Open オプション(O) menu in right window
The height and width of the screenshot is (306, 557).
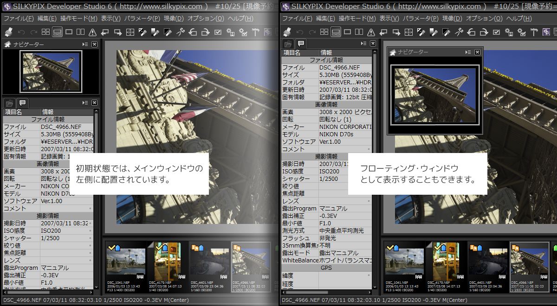(x=484, y=19)
